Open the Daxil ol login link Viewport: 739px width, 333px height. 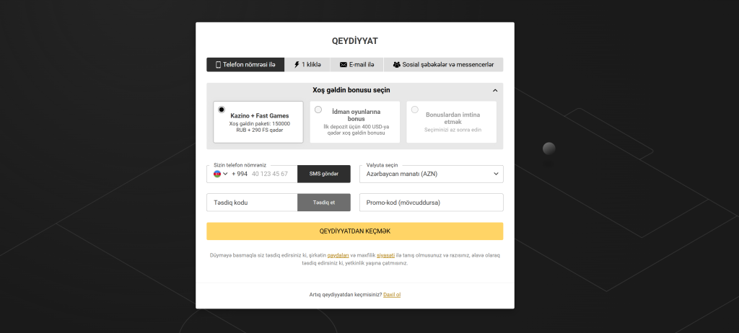[392, 294]
